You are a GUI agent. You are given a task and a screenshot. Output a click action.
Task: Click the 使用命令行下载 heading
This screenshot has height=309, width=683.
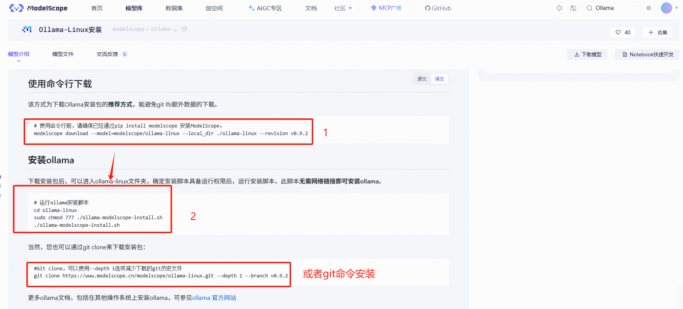coord(60,84)
